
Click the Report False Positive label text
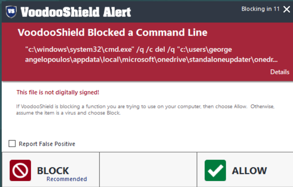click(47, 144)
